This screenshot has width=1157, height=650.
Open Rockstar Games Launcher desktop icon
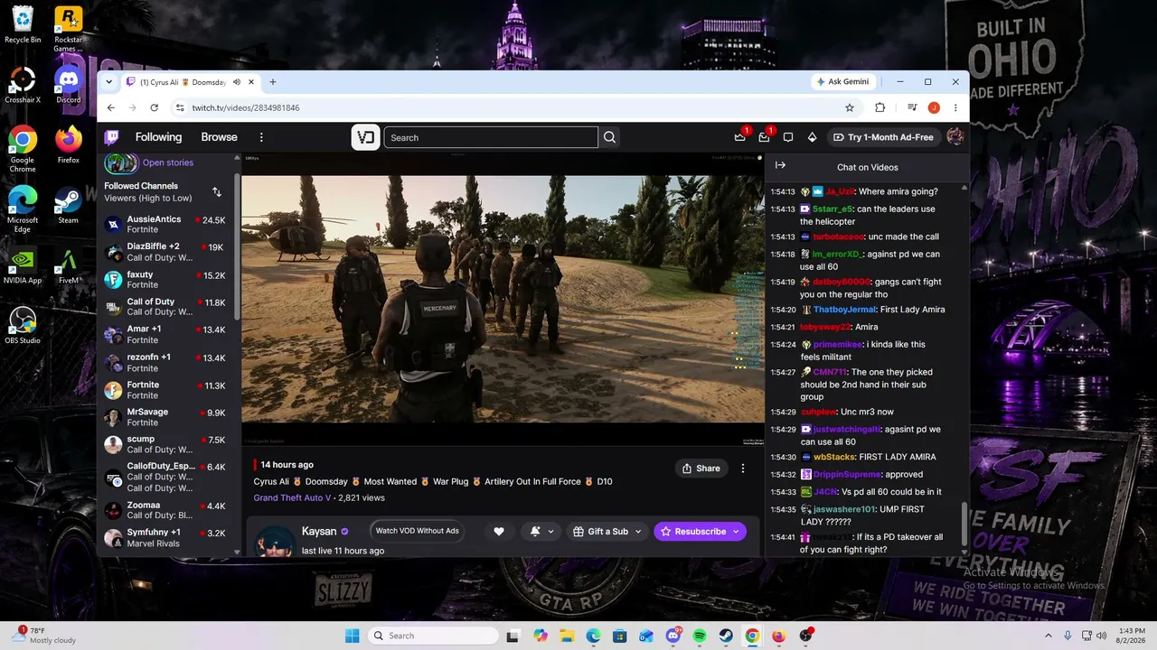(68, 28)
